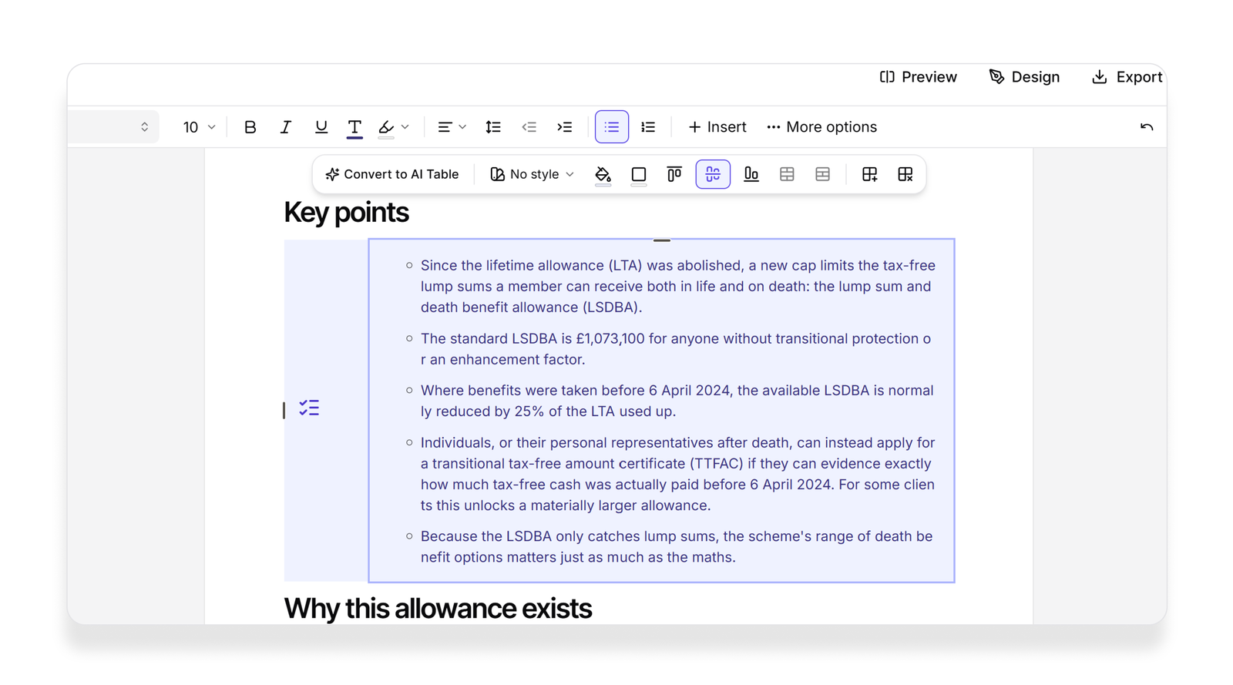Align cell content to top
The width and height of the screenshot is (1233, 685).
[x=674, y=174]
